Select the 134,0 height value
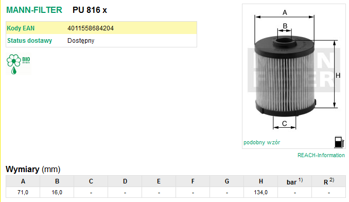The width and height of the screenshot is (349, 202). click(x=261, y=192)
